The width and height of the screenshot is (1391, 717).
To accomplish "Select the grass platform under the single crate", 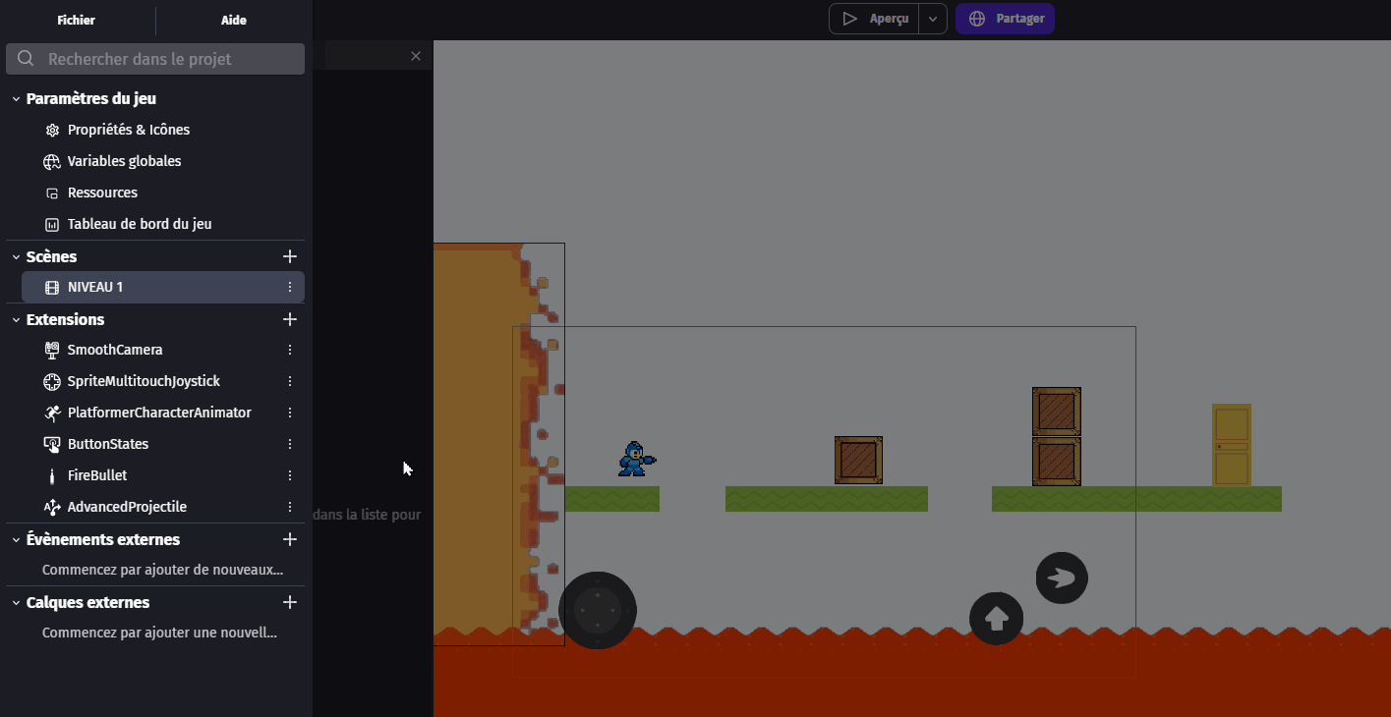I will click(827, 499).
